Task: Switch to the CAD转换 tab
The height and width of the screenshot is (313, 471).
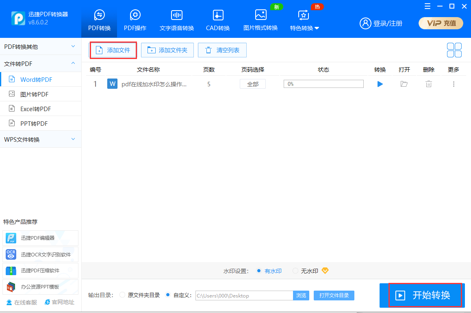Action: tap(218, 20)
